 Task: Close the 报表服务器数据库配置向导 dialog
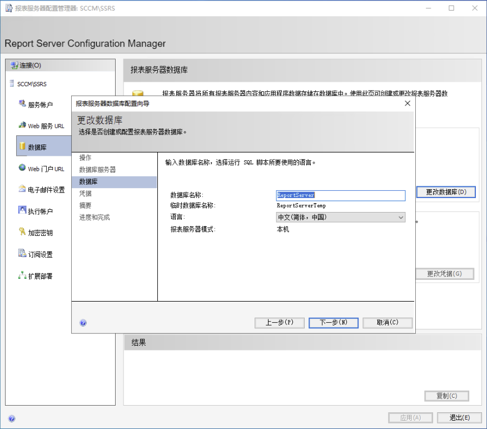coord(408,103)
